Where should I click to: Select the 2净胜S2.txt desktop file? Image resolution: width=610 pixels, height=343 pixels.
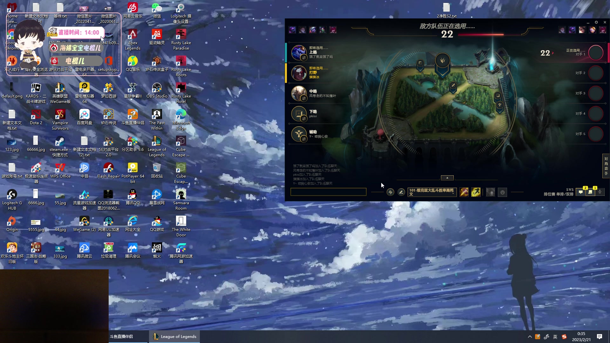(446, 10)
